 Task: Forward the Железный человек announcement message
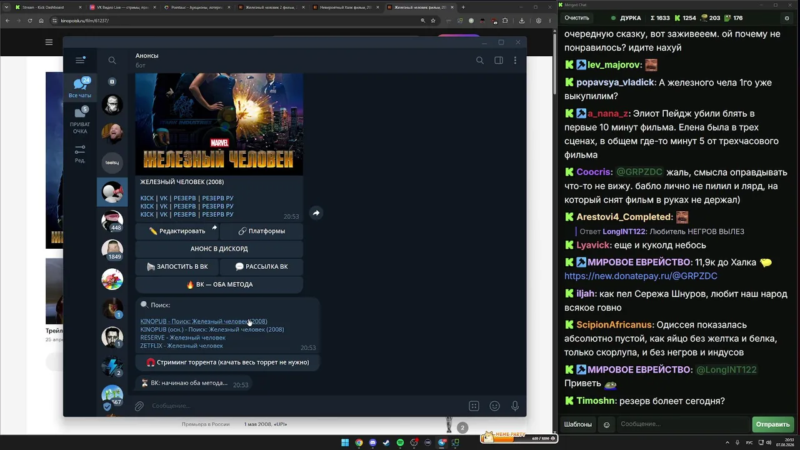(x=316, y=213)
